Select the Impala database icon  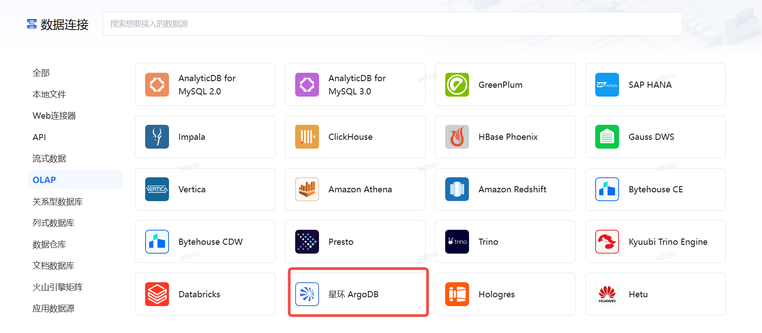coord(157,137)
